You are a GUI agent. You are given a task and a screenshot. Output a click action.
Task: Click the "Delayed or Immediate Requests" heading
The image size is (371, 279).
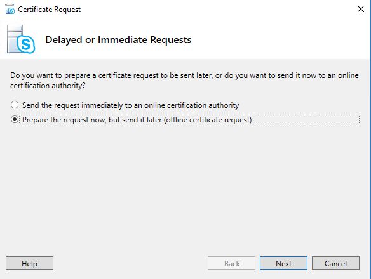click(x=118, y=40)
